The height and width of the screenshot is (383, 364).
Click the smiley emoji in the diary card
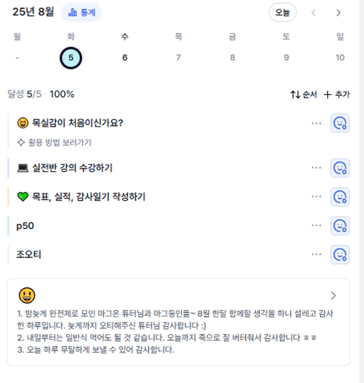click(27, 295)
